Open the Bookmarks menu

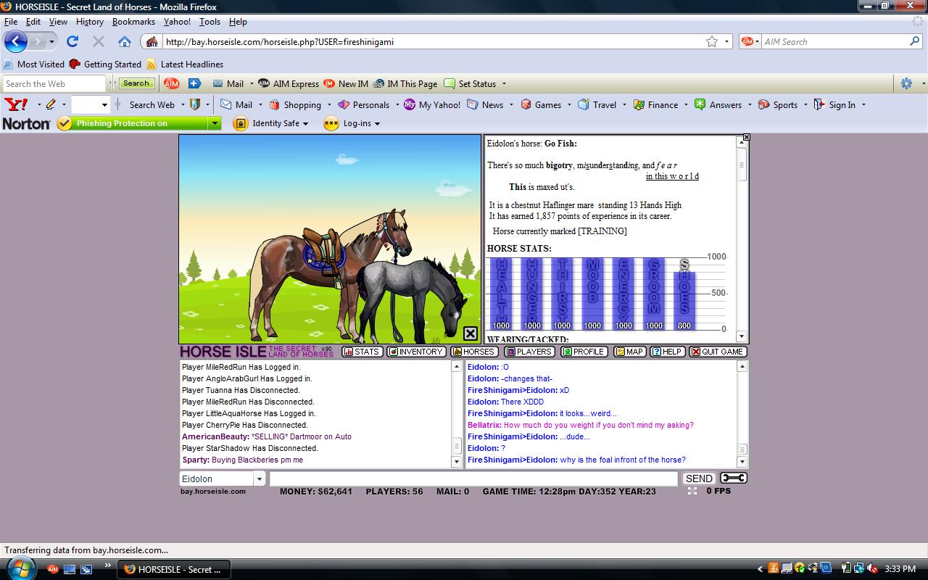point(133,22)
